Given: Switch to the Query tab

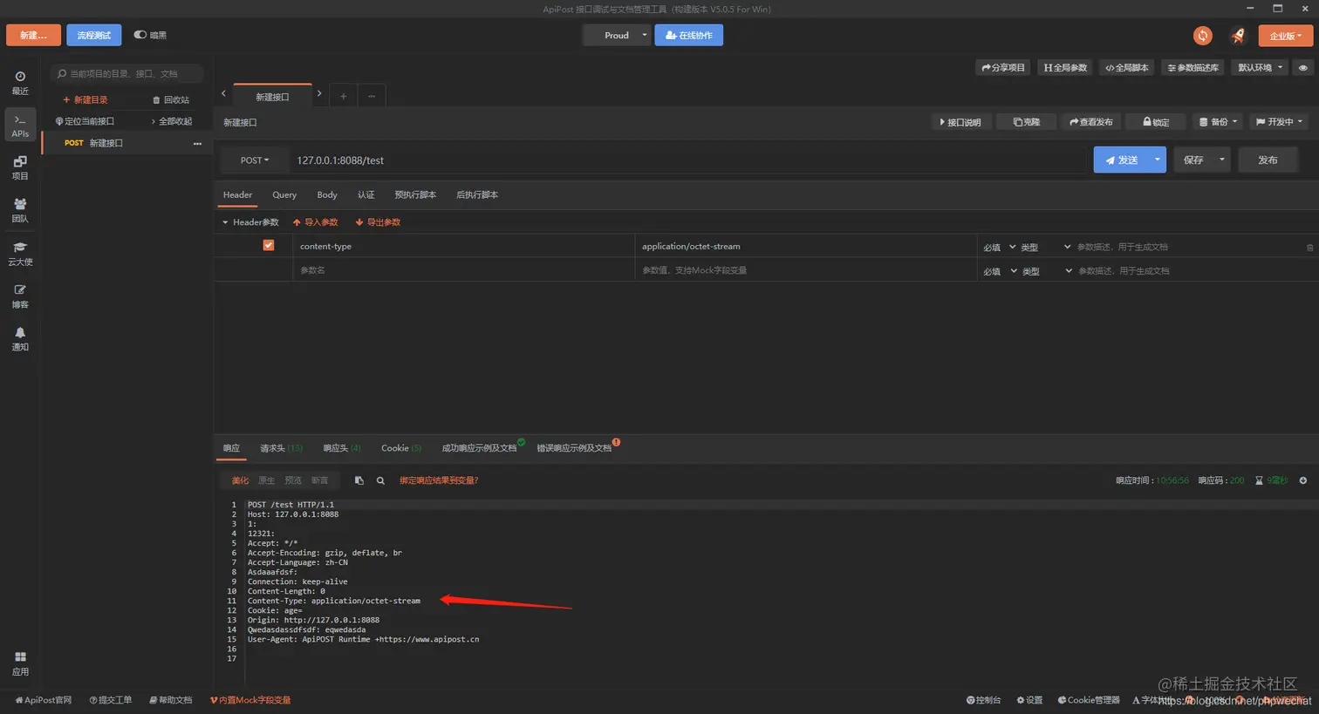Looking at the screenshot, I should point(284,195).
